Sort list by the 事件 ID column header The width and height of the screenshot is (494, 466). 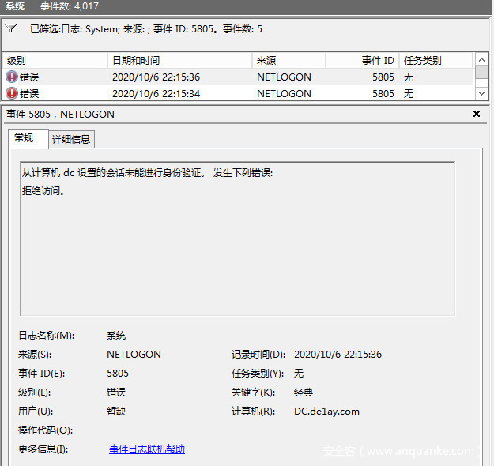[362, 60]
